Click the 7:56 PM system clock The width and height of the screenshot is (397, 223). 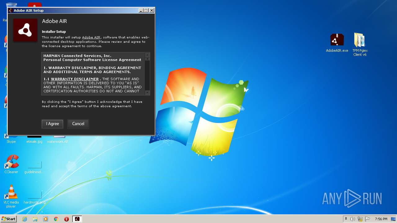[381, 219]
